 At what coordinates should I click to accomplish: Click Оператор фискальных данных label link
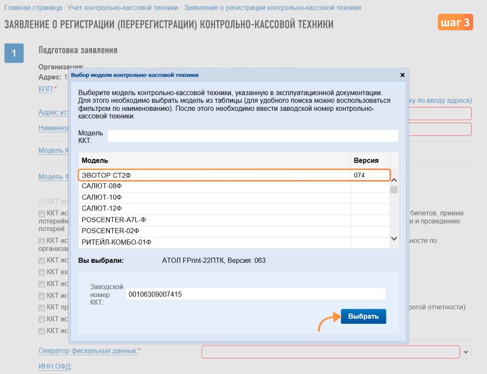coord(88,351)
